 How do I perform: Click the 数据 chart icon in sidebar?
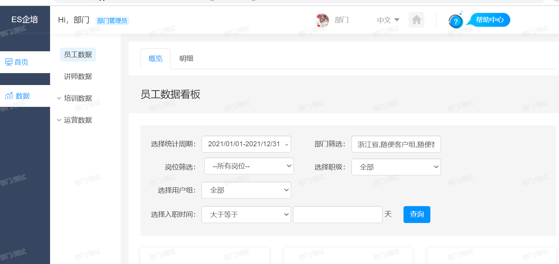pos(9,96)
